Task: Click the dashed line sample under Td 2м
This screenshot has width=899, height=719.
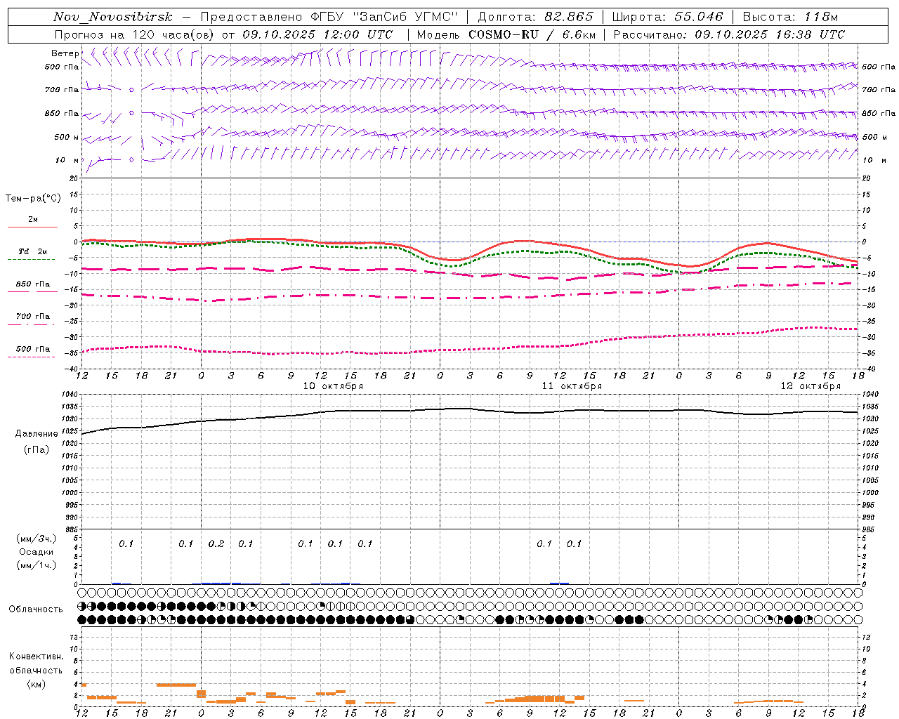Action: click(x=31, y=260)
